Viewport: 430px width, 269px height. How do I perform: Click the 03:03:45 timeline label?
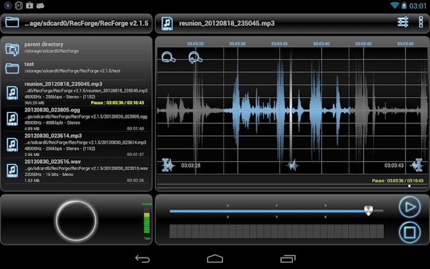(x=363, y=44)
